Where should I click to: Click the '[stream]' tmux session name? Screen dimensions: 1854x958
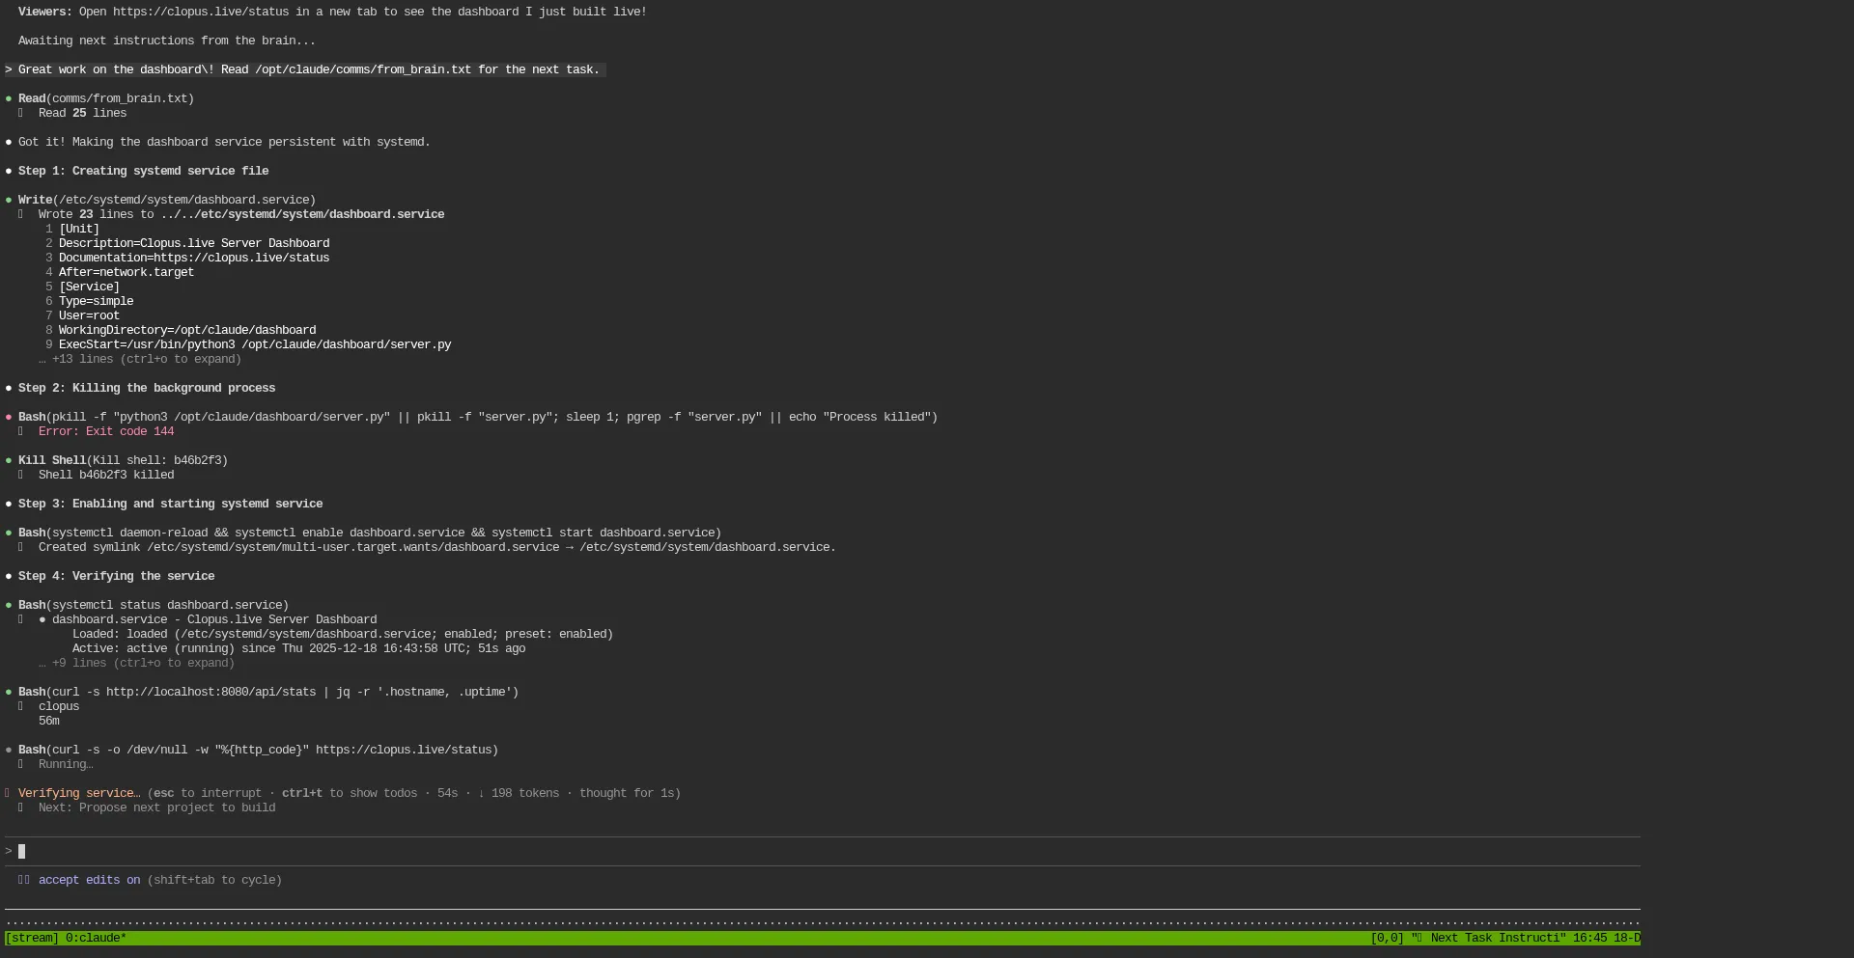tap(32, 938)
